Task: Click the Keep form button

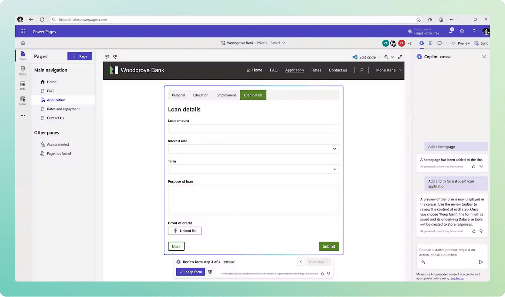Action: [190, 272]
